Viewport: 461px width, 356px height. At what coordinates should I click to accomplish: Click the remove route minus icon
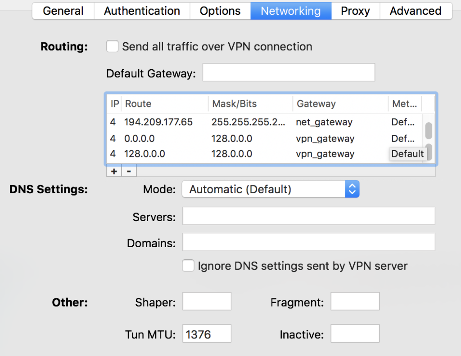[129, 171]
